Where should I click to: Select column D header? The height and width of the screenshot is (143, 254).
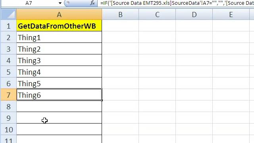pos(194,15)
